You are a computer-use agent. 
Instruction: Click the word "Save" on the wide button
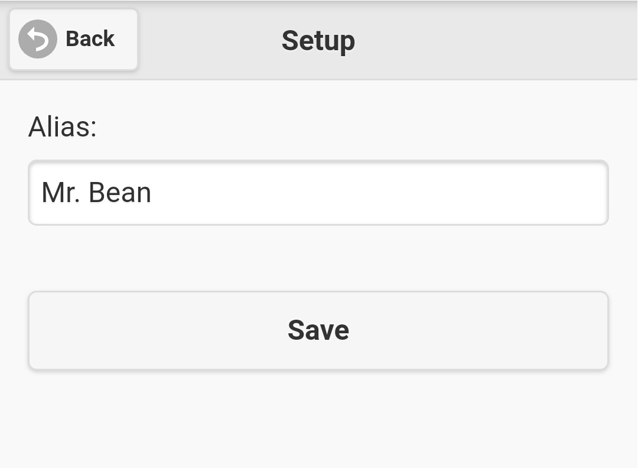pyautogui.click(x=318, y=330)
